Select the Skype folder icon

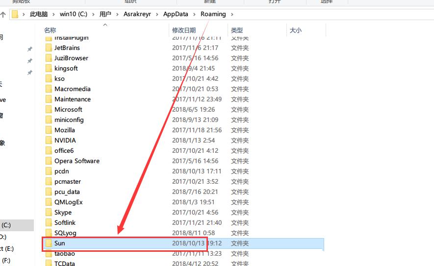(49, 212)
